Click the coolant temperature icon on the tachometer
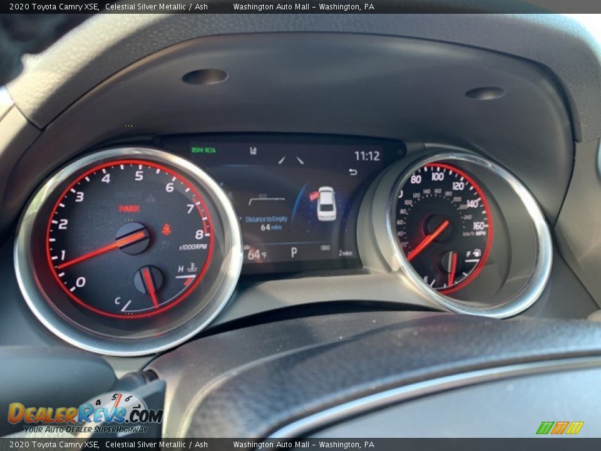 (192, 269)
